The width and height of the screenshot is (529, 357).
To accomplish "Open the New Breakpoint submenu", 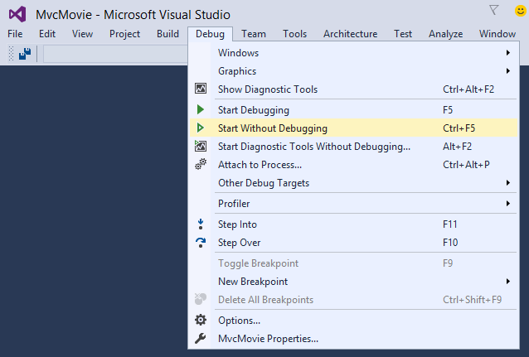I will tap(353, 281).
